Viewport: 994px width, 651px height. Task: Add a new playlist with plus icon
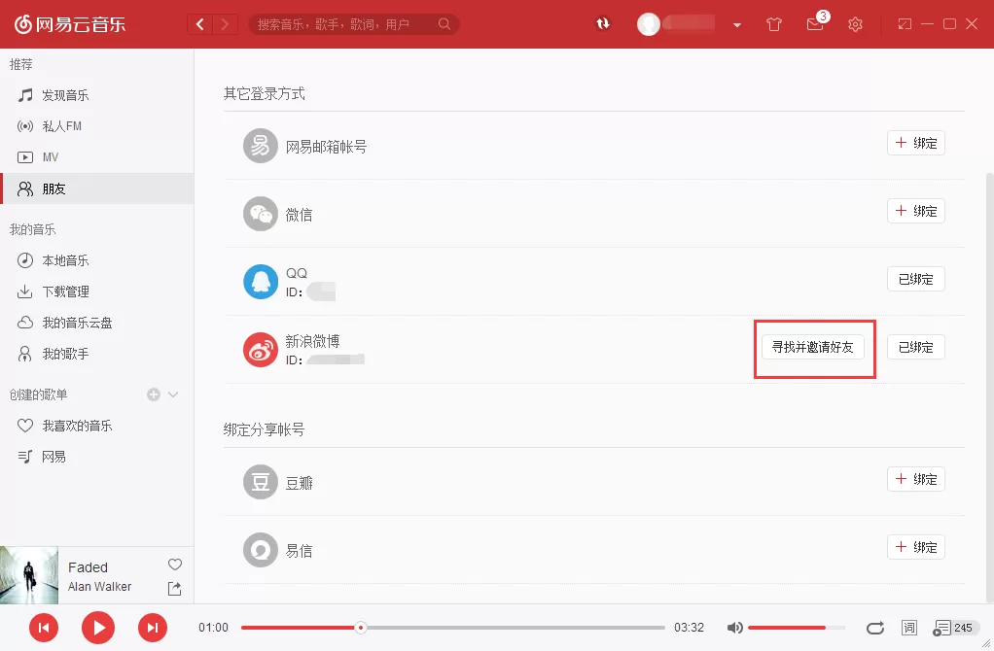[x=154, y=394]
